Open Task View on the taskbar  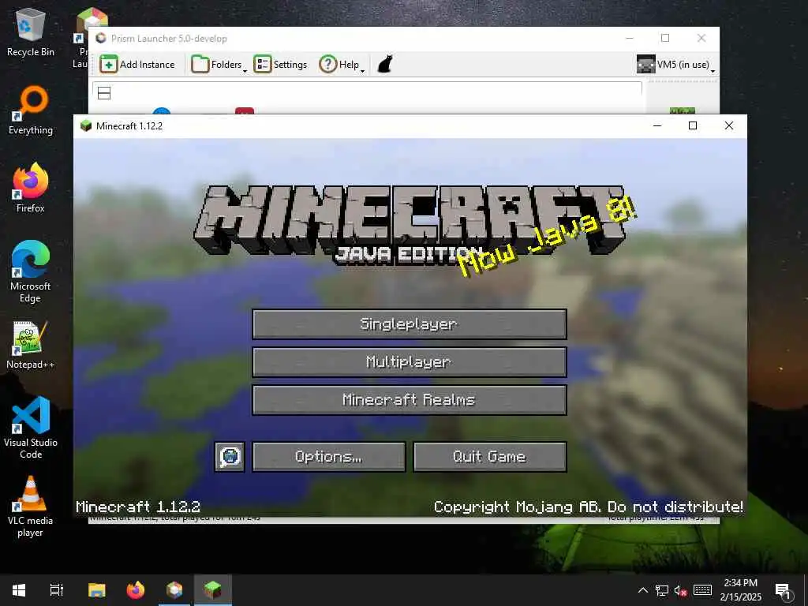pos(57,590)
